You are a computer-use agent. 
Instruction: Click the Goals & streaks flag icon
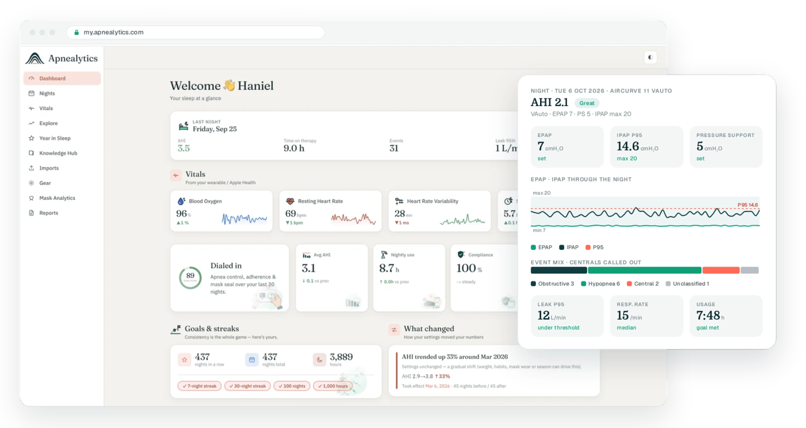[176, 329]
